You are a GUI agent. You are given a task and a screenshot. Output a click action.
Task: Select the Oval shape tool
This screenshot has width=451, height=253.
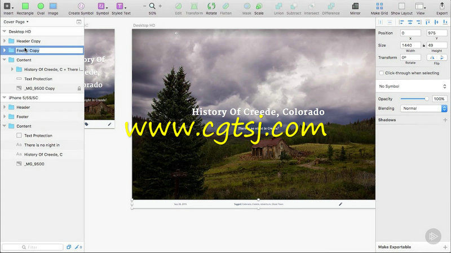(x=41, y=8)
